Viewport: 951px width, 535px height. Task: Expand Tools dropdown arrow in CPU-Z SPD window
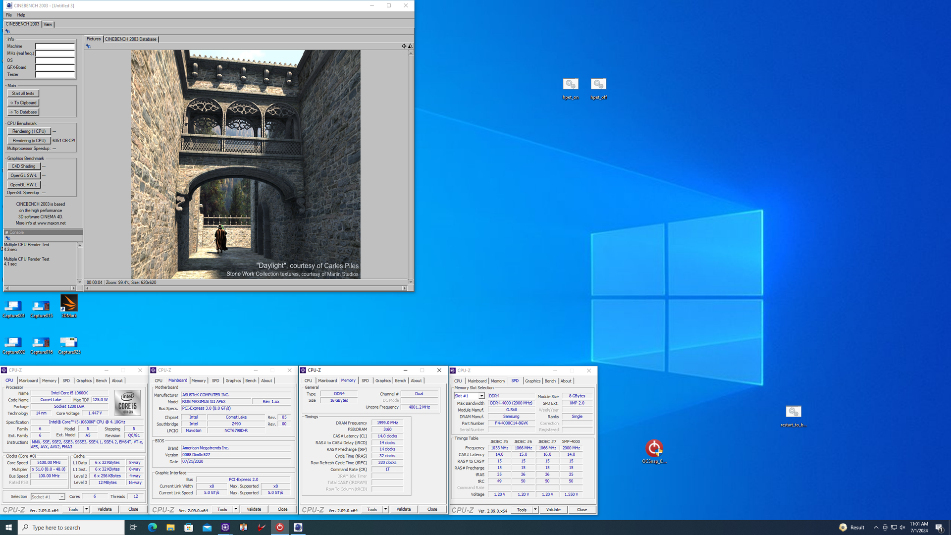pyautogui.click(x=535, y=509)
